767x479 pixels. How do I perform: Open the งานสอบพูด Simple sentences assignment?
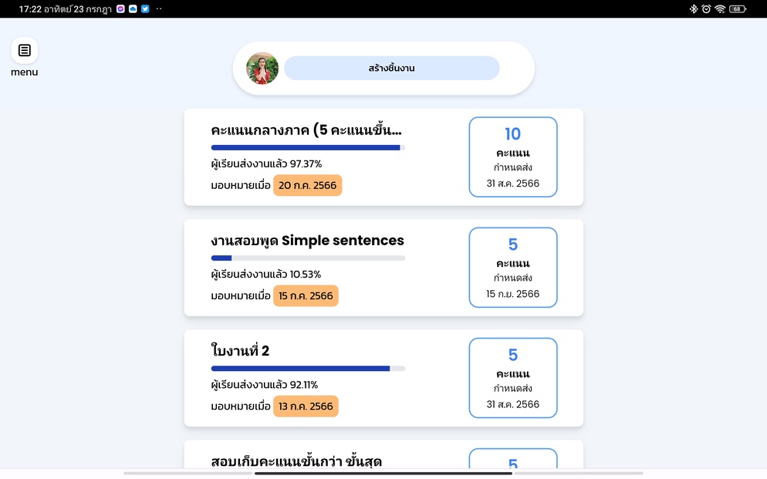coord(308,241)
